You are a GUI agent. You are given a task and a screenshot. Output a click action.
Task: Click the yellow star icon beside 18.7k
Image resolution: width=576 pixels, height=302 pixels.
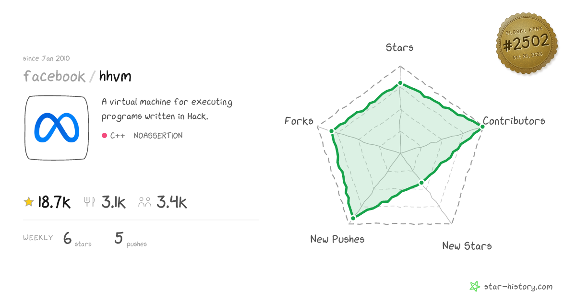click(29, 202)
